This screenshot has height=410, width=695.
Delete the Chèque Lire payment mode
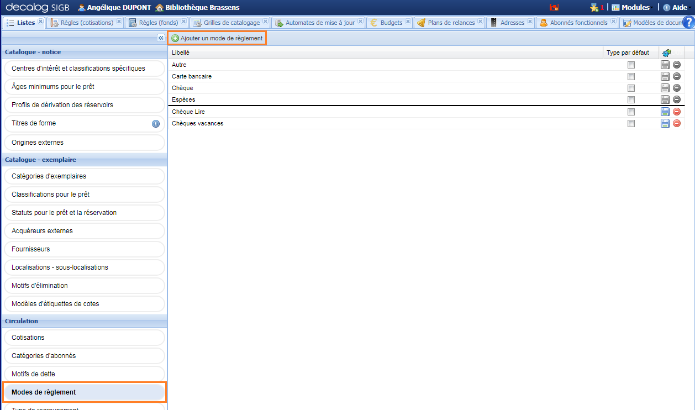(x=677, y=112)
